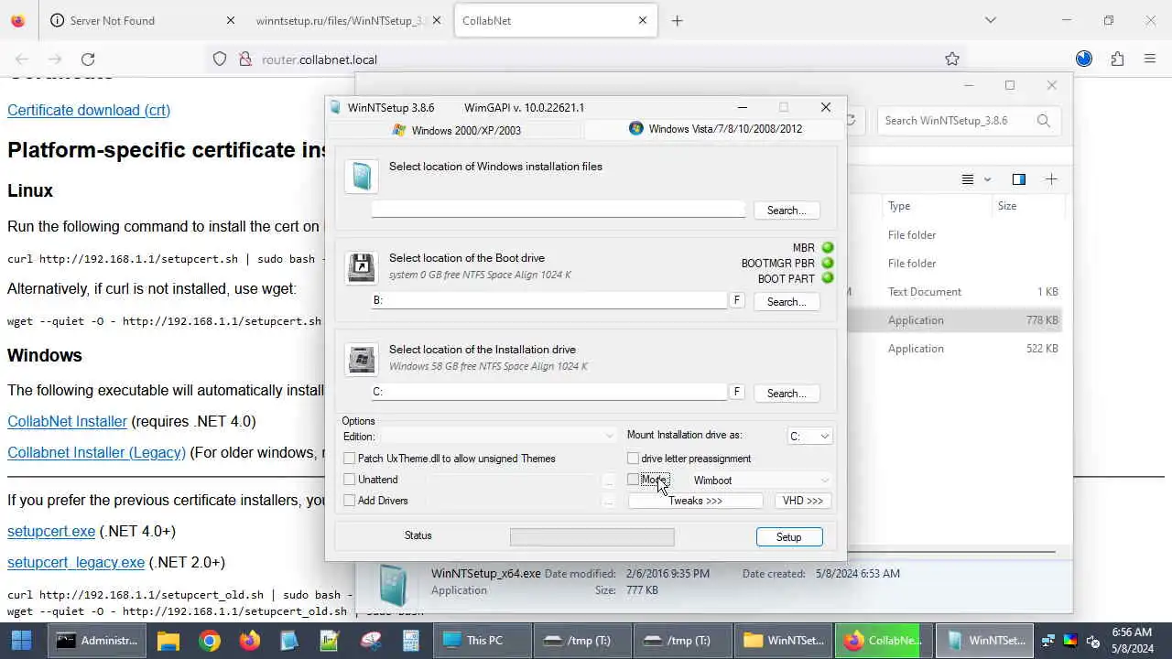
Task: Click the WinNTSetup title bar app icon
Action: point(335,107)
